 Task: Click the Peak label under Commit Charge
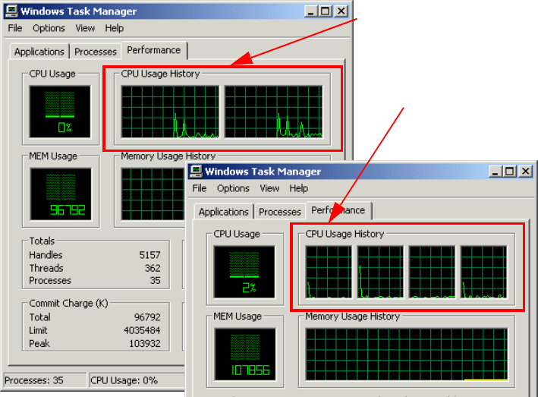(39, 343)
